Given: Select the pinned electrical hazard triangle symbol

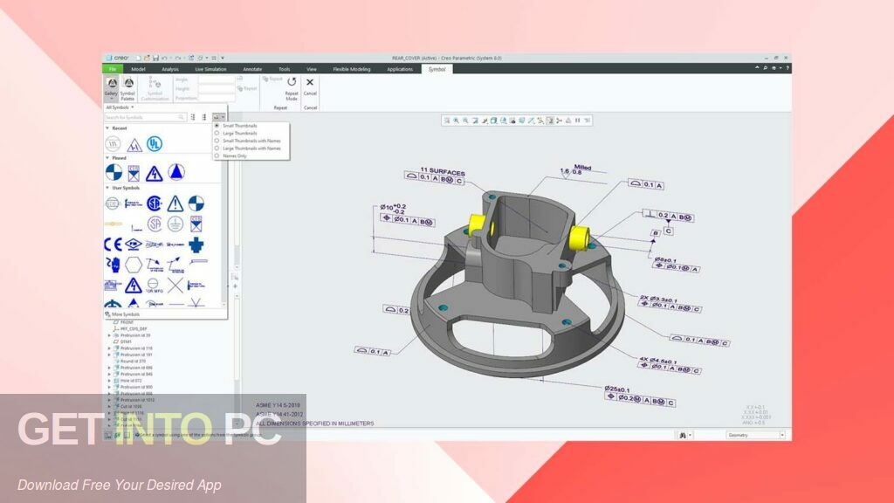Looking at the screenshot, I should pos(154,173).
